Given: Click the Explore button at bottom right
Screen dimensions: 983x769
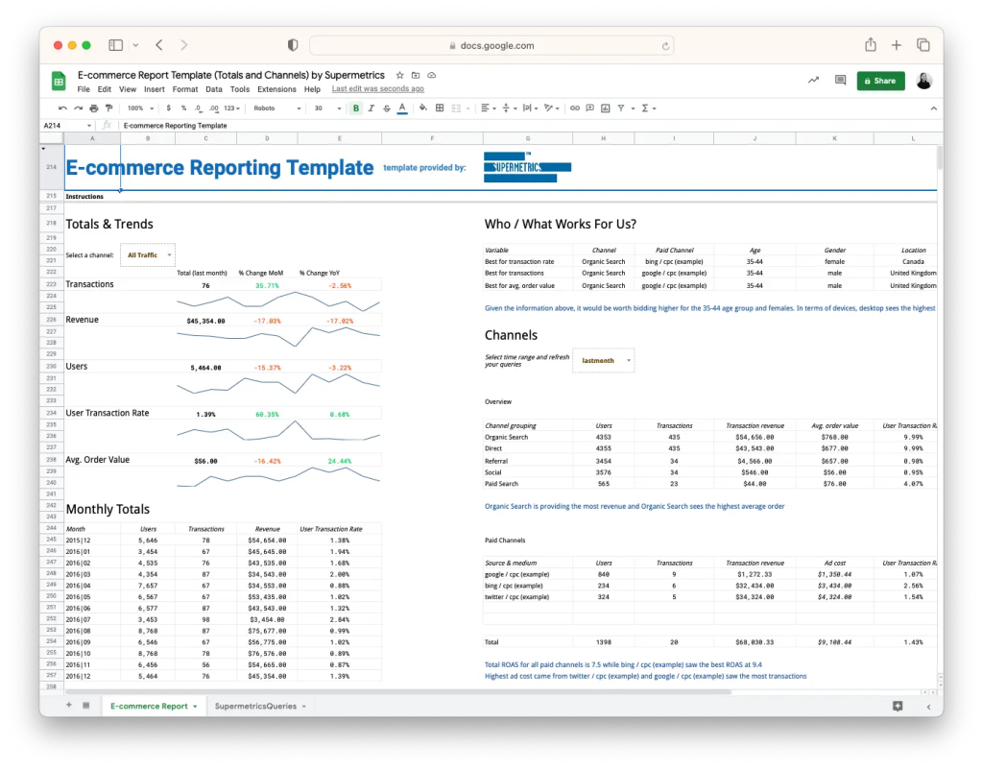Looking at the screenshot, I should (x=898, y=707).
